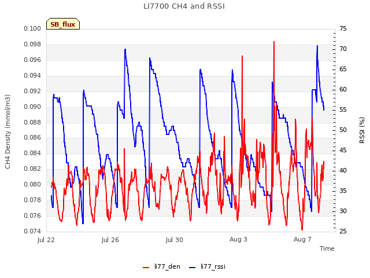
Task: Click the 65 RSSI axis value
Action: click(x=343, y=69)
